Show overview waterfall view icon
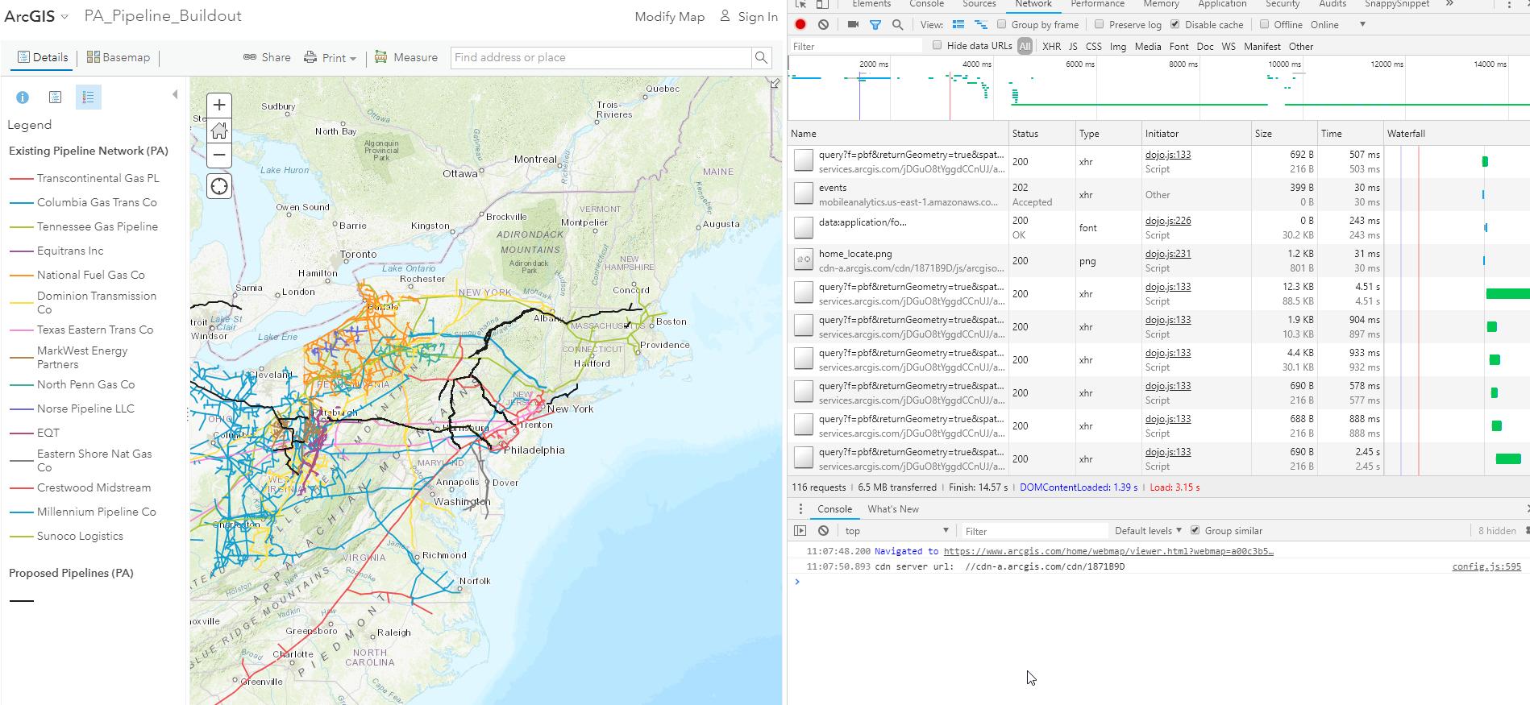The image size is (1530, 705). (x=981, y=25)
